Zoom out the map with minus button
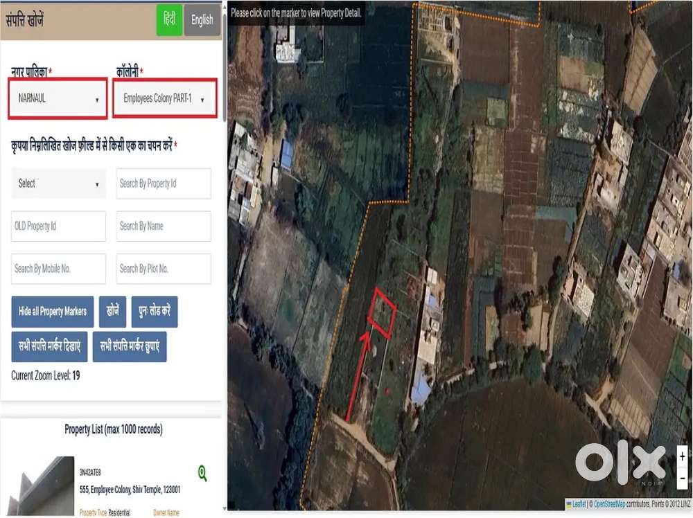 click(x=683, y=477)
